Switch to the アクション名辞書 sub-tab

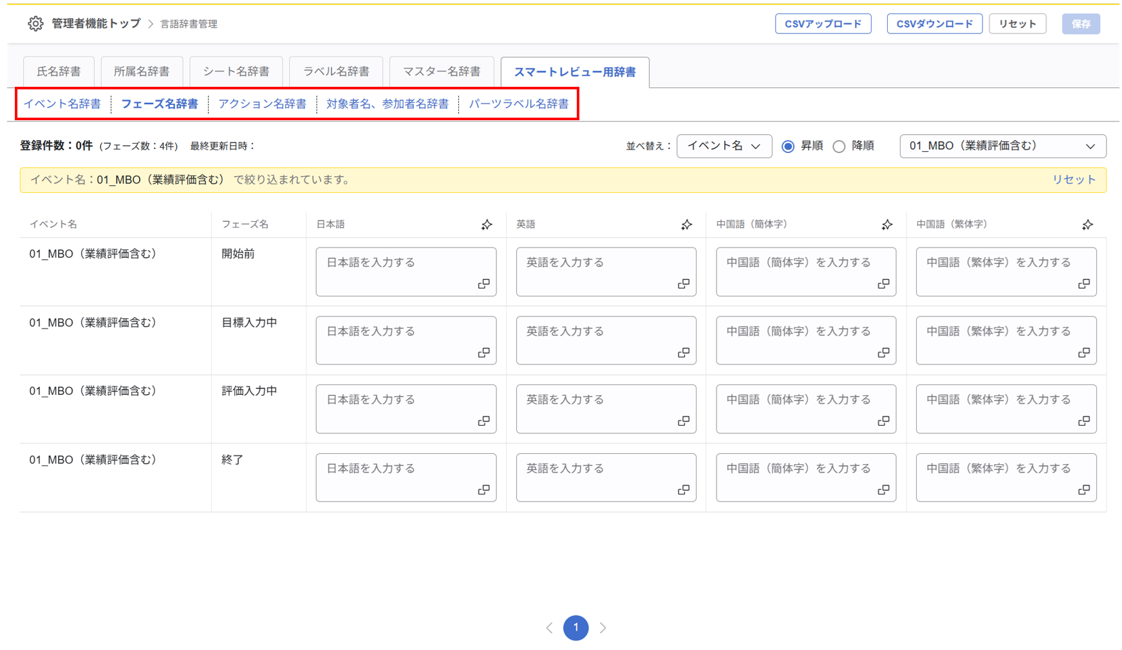tap(263, 104)
